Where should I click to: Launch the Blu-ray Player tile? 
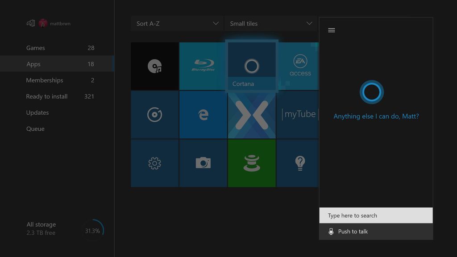[x=203, y=66]
